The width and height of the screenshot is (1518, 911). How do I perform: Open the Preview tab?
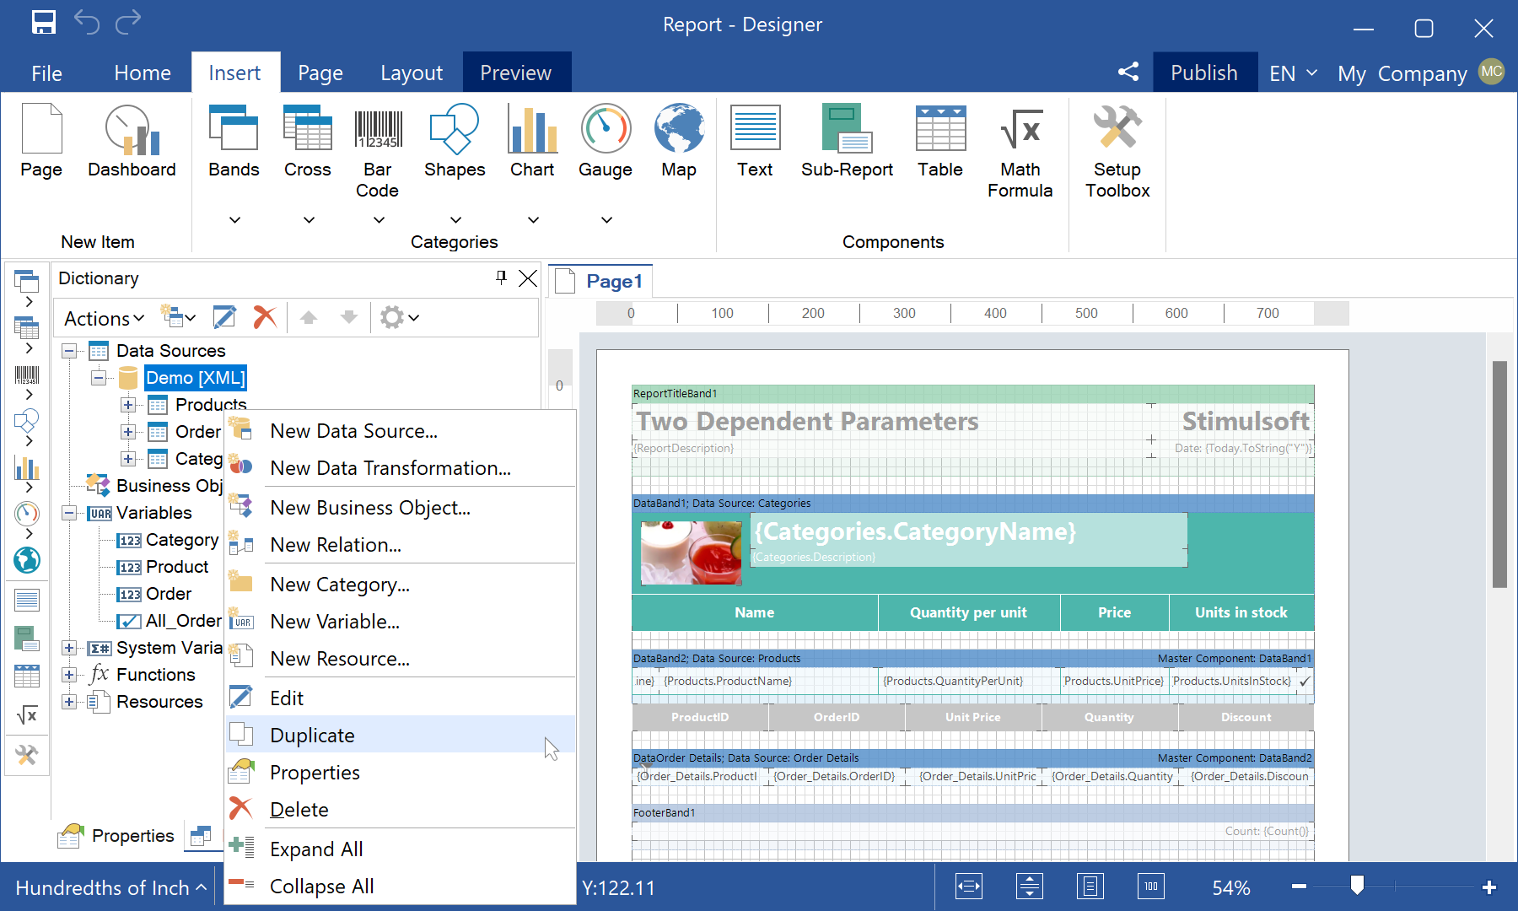click(516, 73)
